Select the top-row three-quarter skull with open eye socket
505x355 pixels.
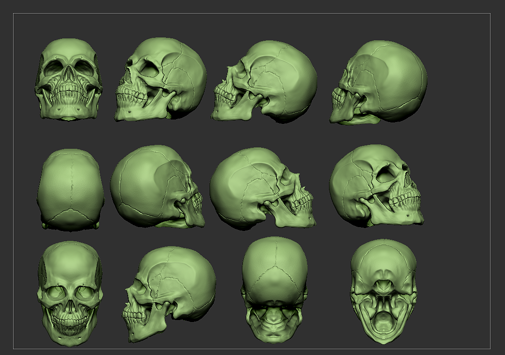tap(161, 79)
